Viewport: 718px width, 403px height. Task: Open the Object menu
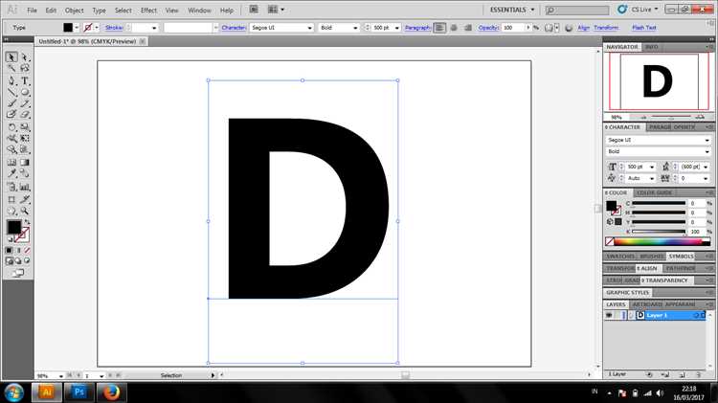click(74, 11)
